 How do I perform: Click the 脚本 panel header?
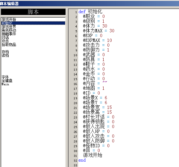click(x=33, y=12)
